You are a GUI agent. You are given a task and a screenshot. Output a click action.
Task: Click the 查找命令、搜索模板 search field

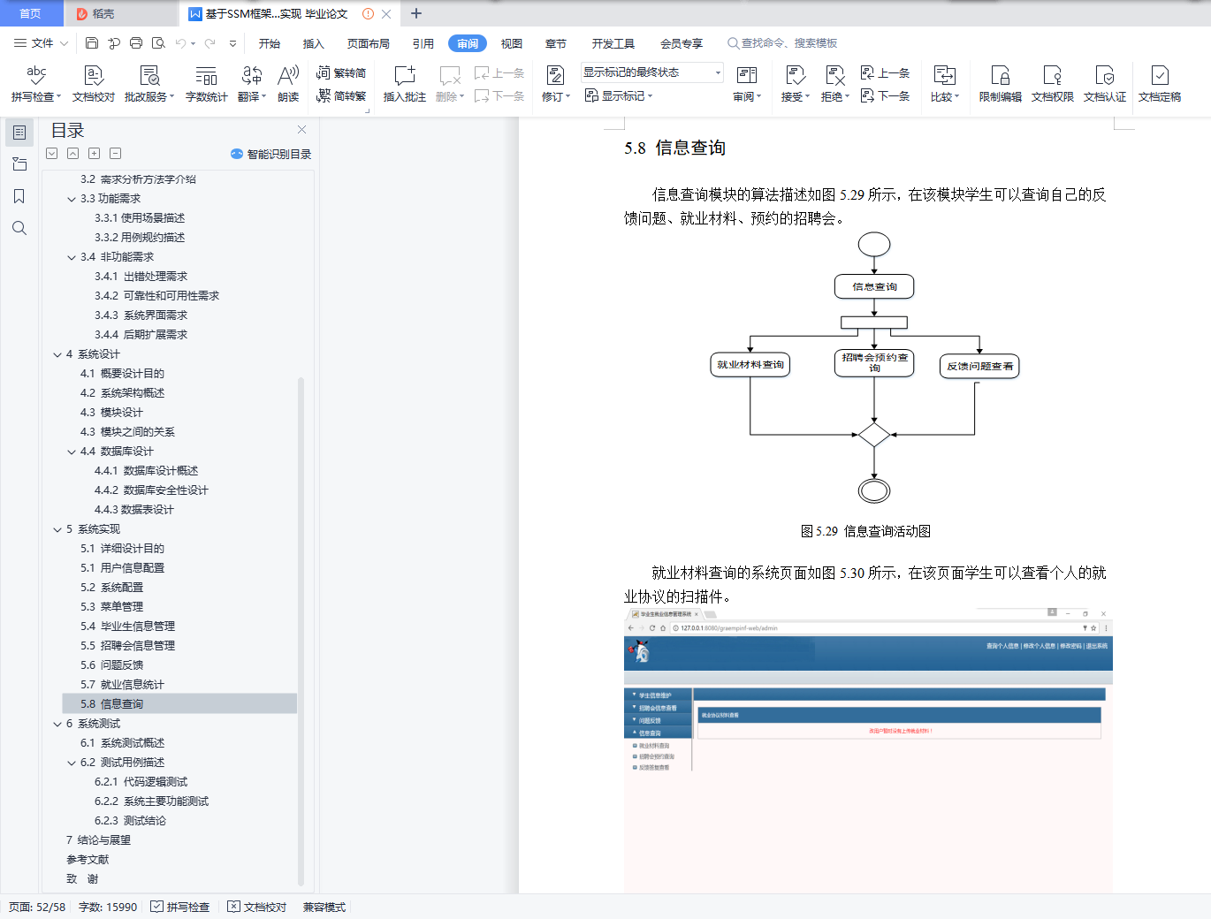782,42
